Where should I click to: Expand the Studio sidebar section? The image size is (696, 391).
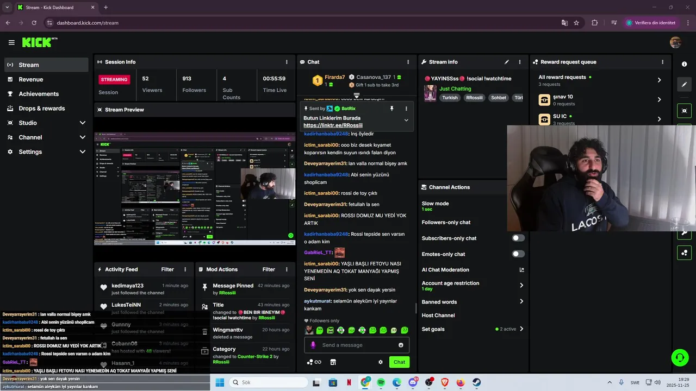coord(83,123)
